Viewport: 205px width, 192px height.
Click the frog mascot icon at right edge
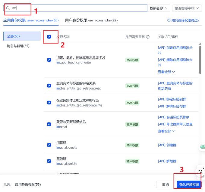pos(202,147)
